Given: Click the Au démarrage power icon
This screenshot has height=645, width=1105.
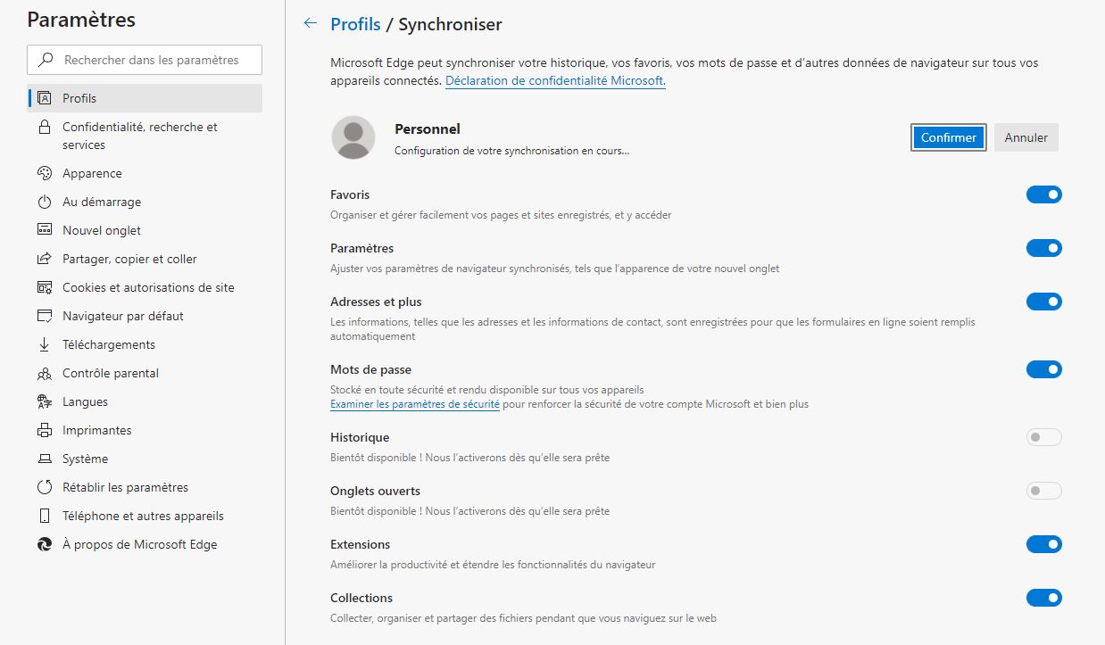Looking at the screenshot, I should click(x=45, y=202).
